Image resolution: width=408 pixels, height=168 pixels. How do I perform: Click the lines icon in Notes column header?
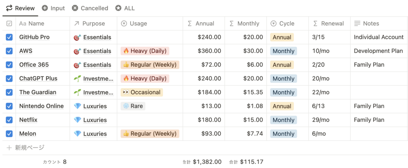tap(357, 23)
